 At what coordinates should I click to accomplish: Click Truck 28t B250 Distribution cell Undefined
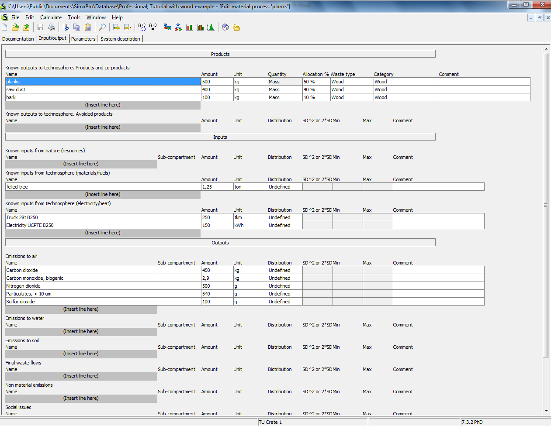[x=285, y=217]
